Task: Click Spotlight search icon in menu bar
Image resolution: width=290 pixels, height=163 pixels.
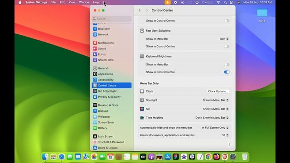Action: (225, 2)
